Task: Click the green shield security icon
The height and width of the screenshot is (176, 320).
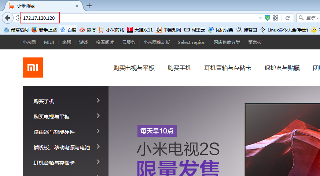Action: click(268, 18)
